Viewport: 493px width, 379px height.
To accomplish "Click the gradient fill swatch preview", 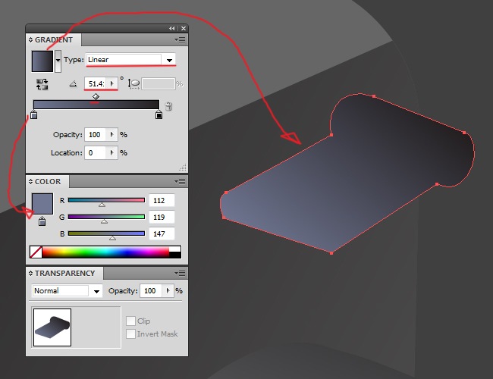I will 42,61.
